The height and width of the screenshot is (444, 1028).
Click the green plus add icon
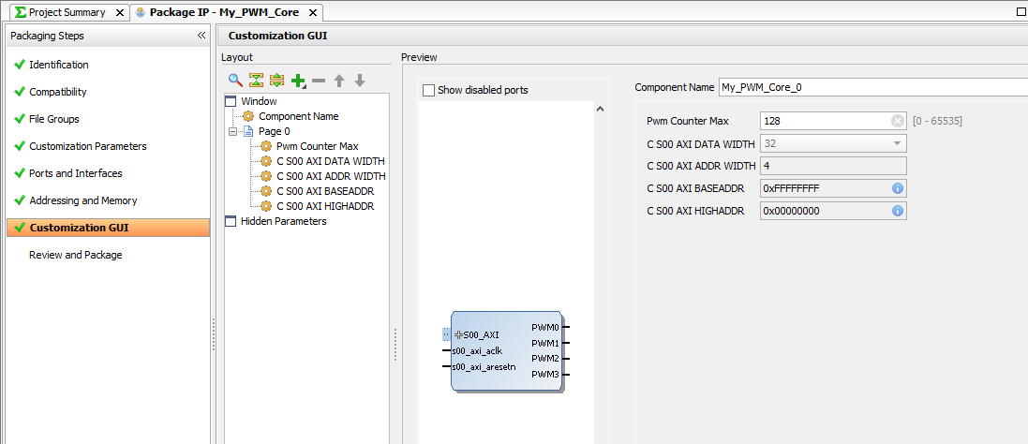tap(298, 81)
